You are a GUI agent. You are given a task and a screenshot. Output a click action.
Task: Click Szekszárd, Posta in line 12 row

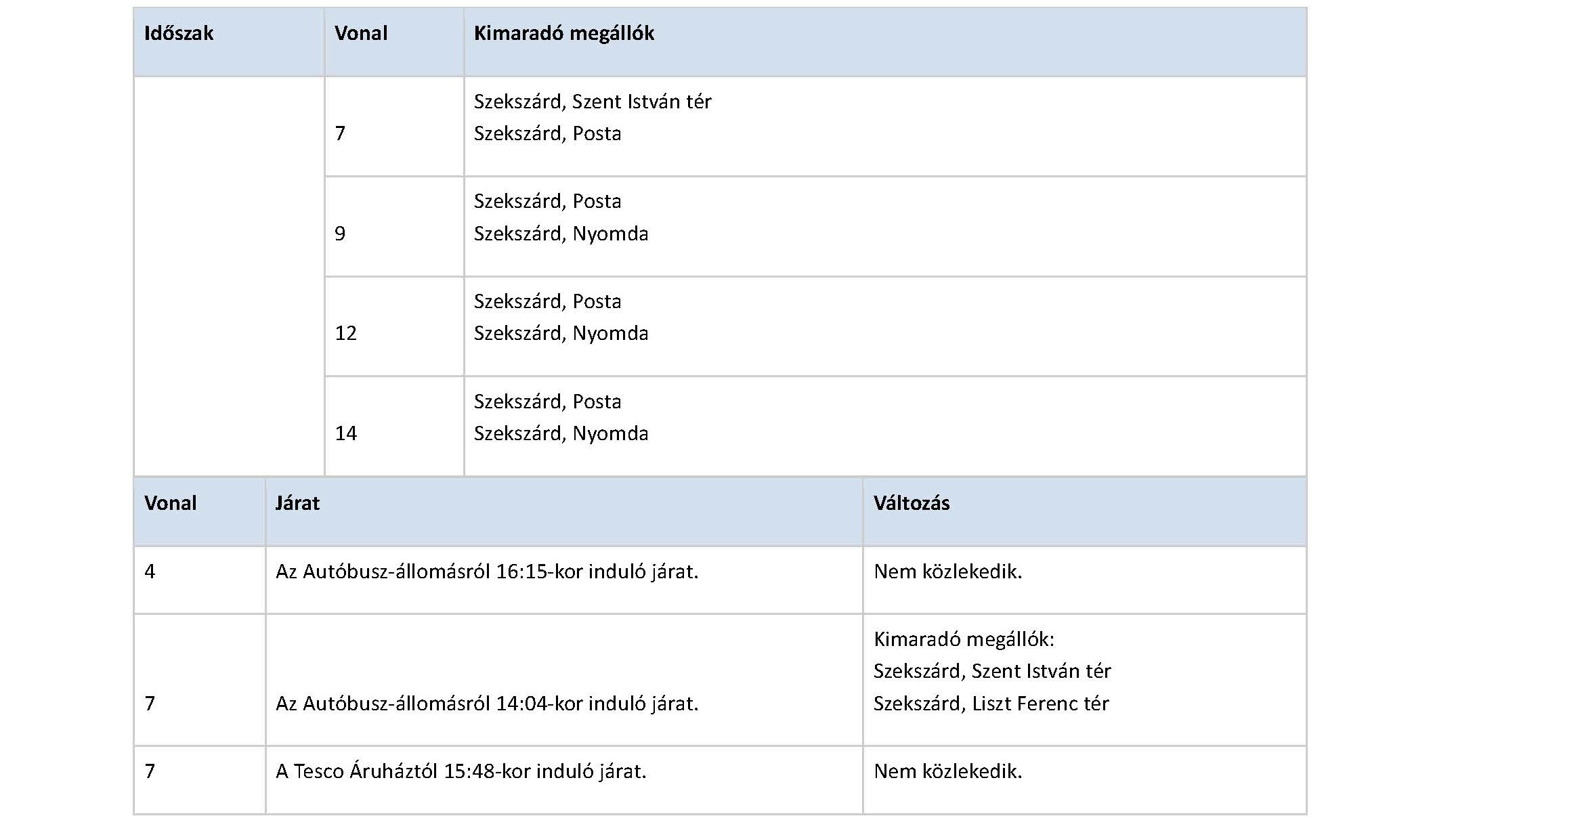[547, 301]
